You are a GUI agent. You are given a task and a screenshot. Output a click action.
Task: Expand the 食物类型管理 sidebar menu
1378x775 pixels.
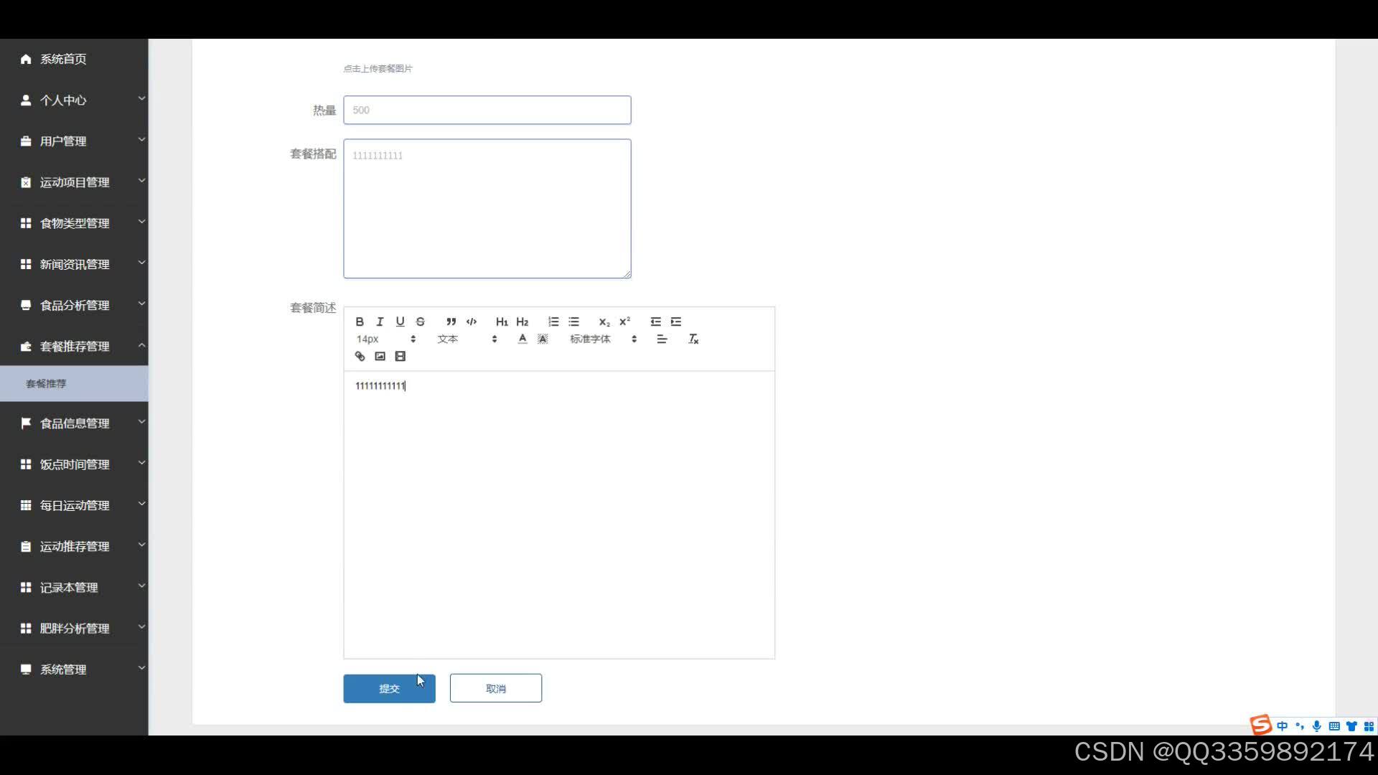[74, 222]
